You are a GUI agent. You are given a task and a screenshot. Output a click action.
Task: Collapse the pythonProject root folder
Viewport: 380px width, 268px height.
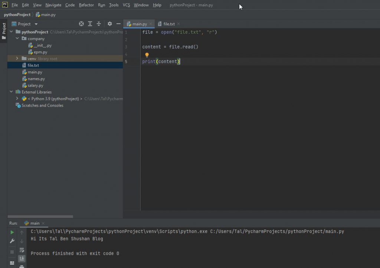[x=11, y=32]
